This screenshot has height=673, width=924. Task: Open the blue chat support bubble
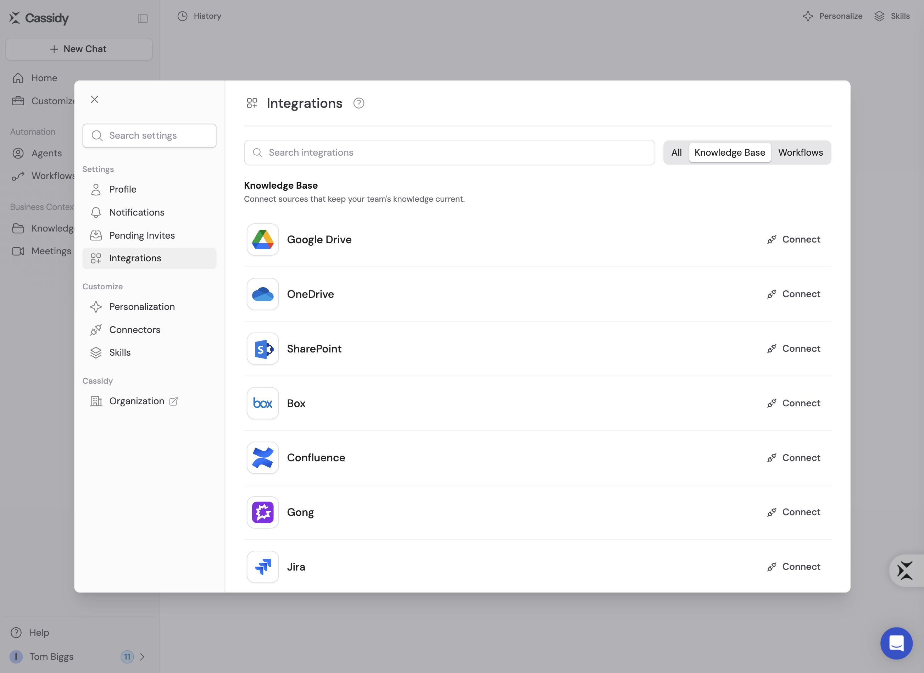pos(896,643)
